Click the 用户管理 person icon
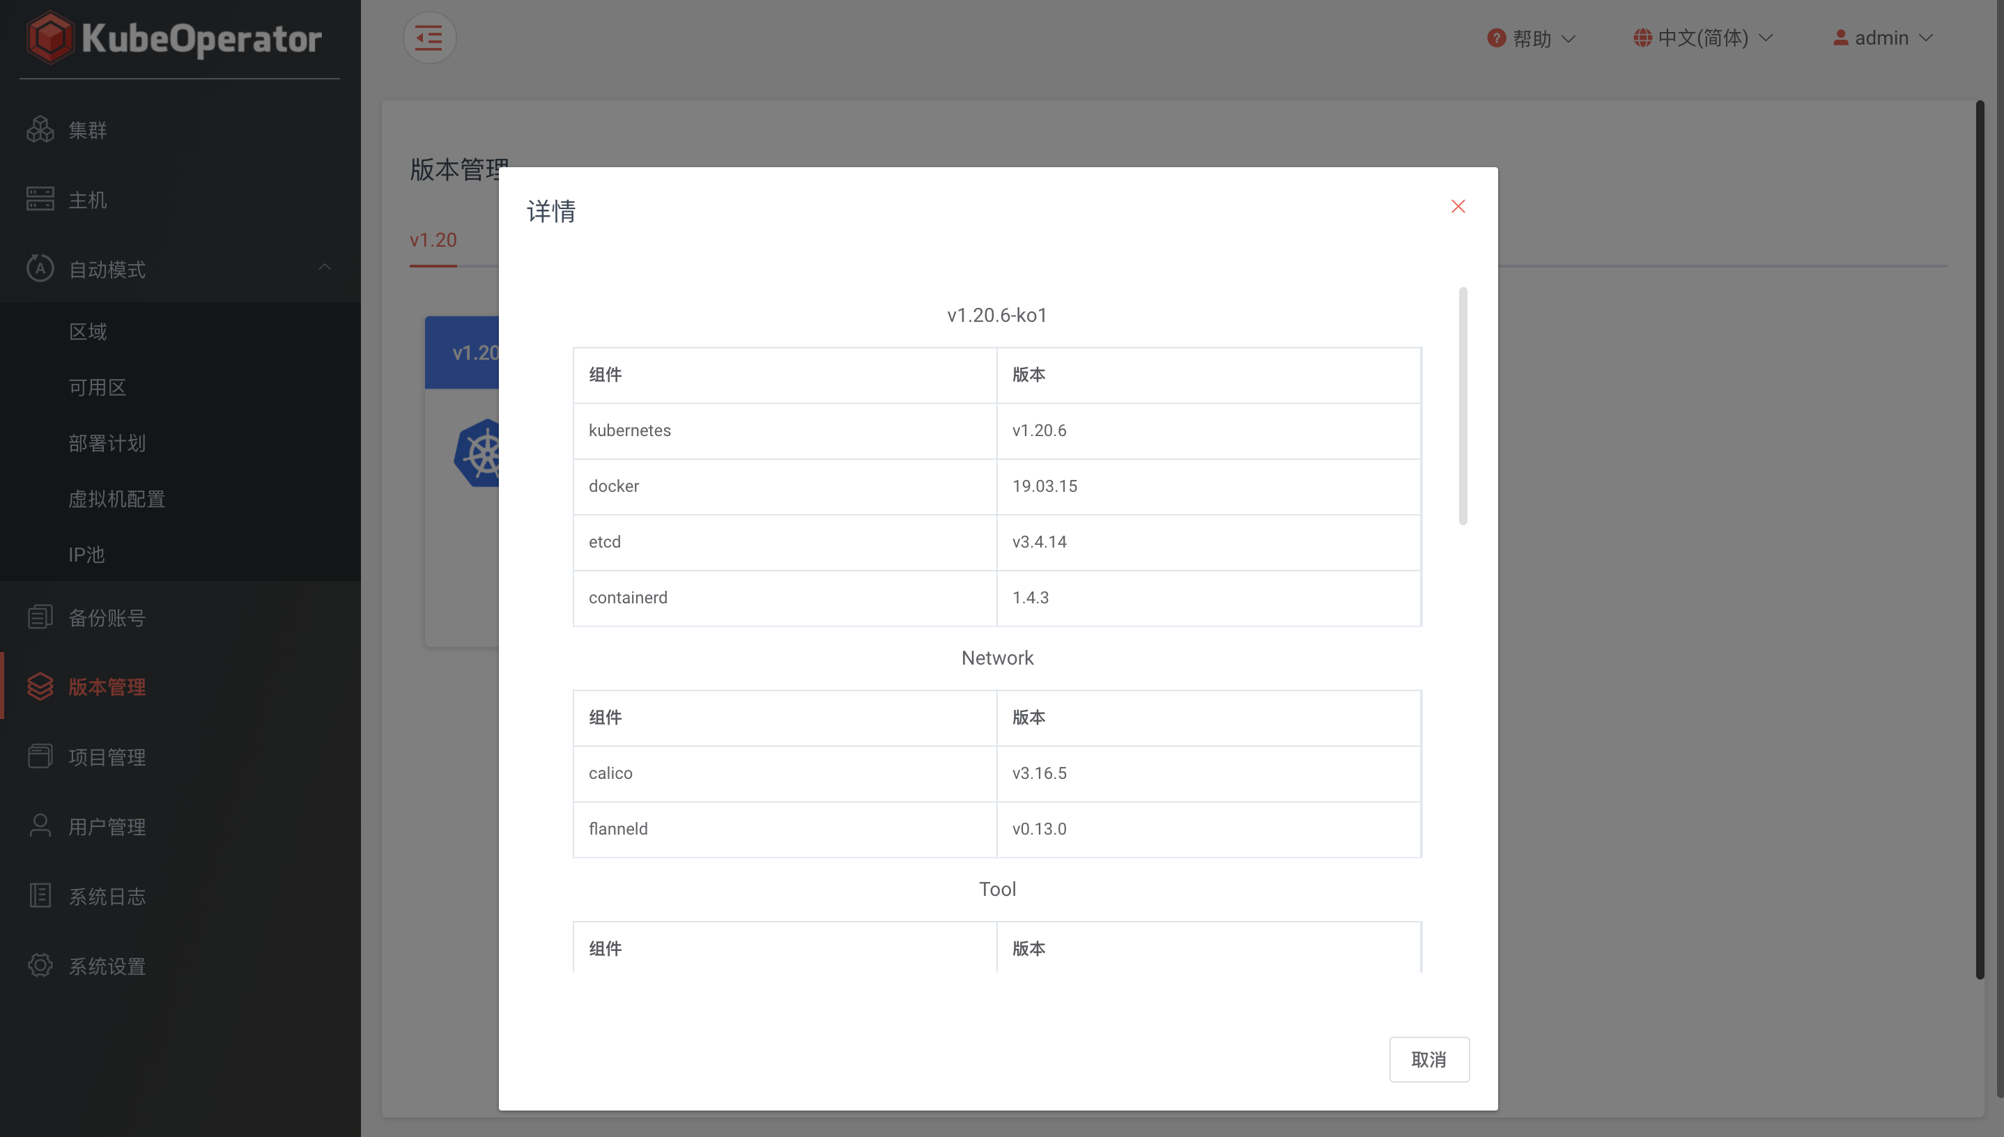The height and width of the screenshot is (1137, 2004). tap(40, 826)
